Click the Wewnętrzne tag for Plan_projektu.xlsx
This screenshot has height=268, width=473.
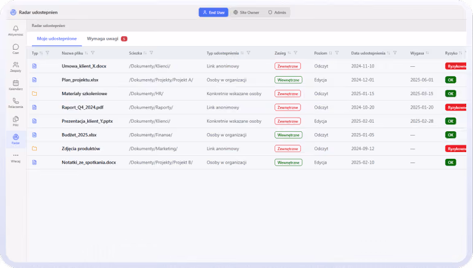tap(288, 80)
